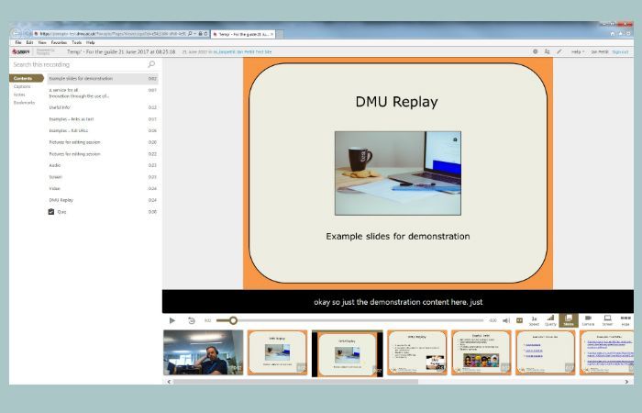This screenshot has height=413, width=642.
Task: Click the thumbnail strip horizontal scrollbar
Action: tap(295, 382)
